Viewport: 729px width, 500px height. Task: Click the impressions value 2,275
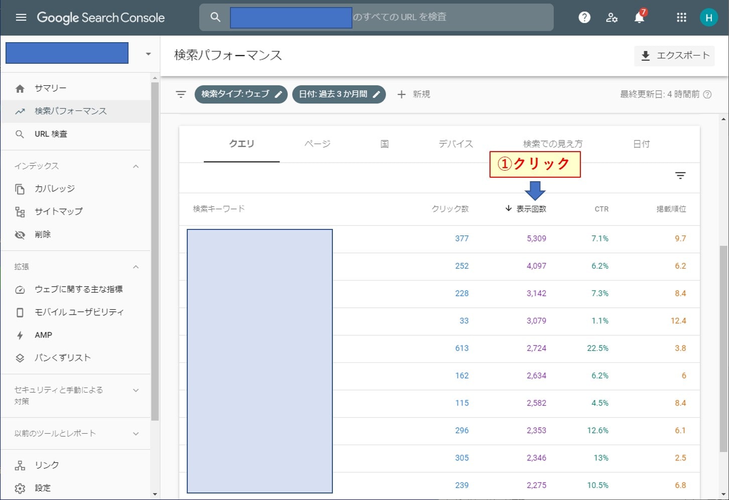(536, 485)
